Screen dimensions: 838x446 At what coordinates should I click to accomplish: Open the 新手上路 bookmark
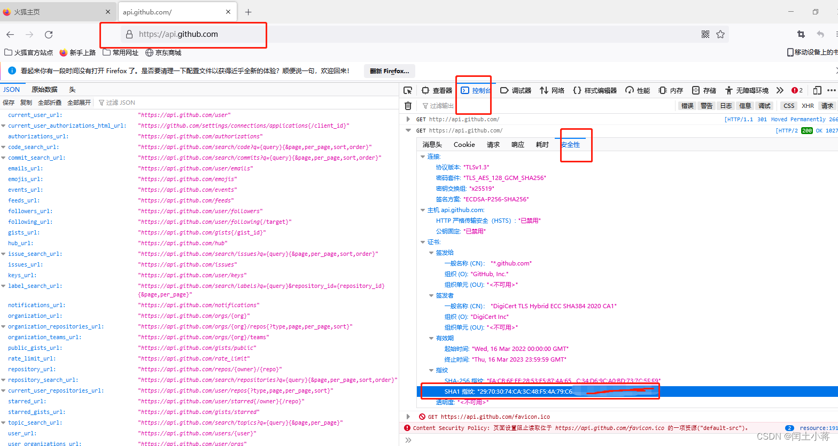[x=77, y=52]
